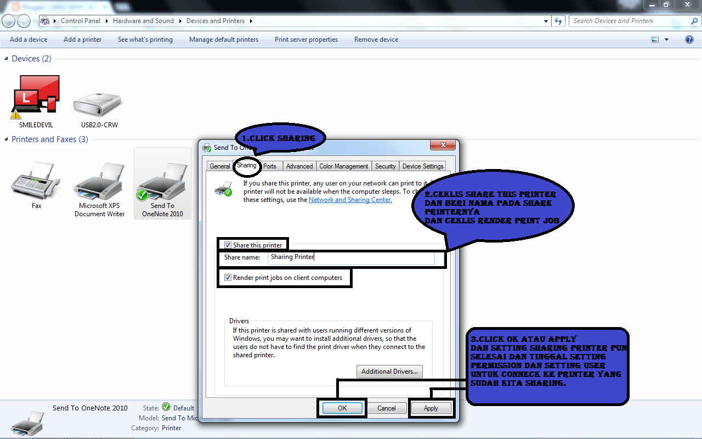Viewport: 702px width, 439px height.
Task: Open the Network and Sharing Center link
Action: tap(350, 199)
